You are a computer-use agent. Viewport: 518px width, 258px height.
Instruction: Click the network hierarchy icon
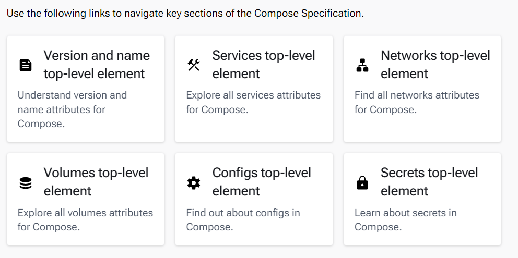pos(362,65)
